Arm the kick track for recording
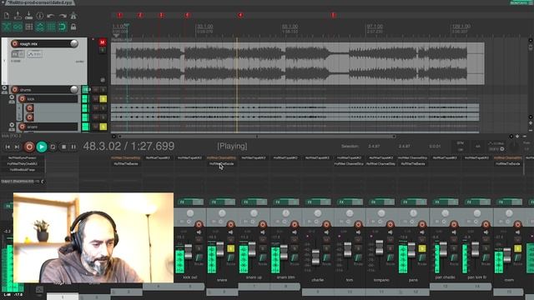 point(23,99)
